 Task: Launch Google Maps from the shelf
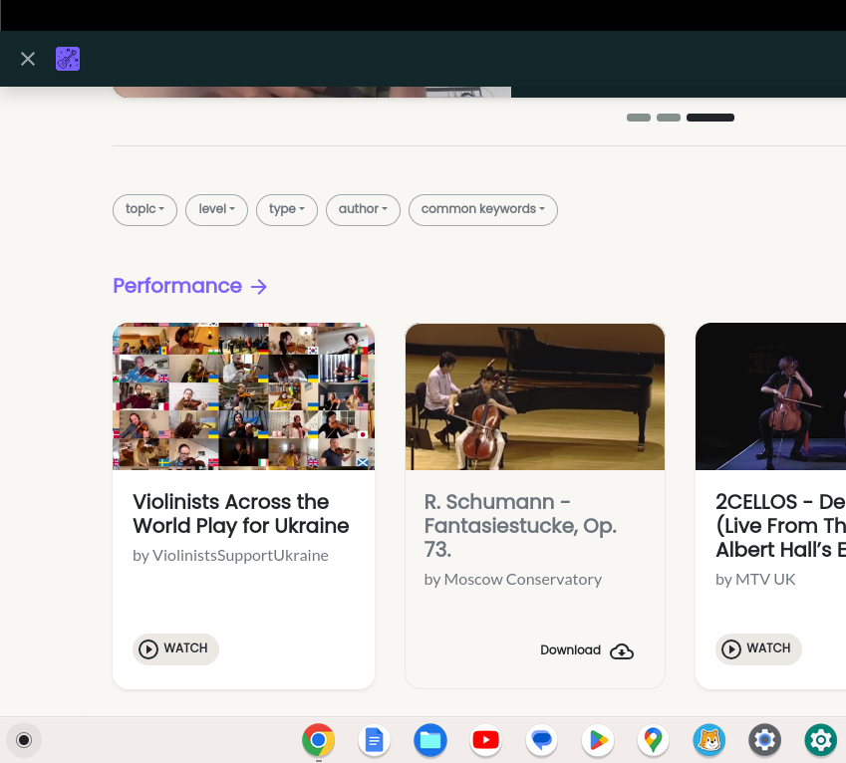[654, 740]
